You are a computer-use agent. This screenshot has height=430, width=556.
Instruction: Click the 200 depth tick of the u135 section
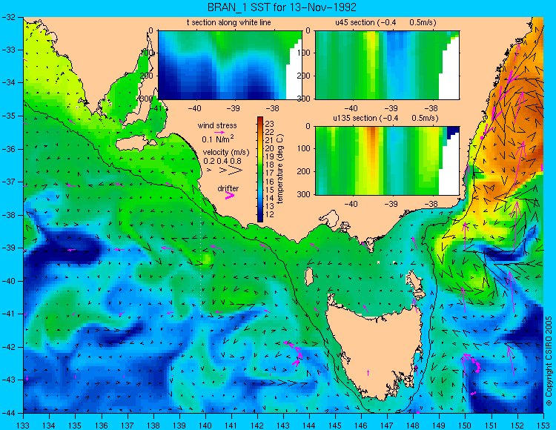[304, 171]
